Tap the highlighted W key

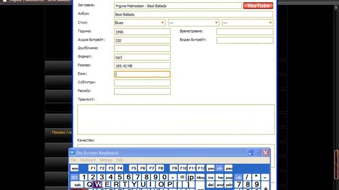pos(98,185)
